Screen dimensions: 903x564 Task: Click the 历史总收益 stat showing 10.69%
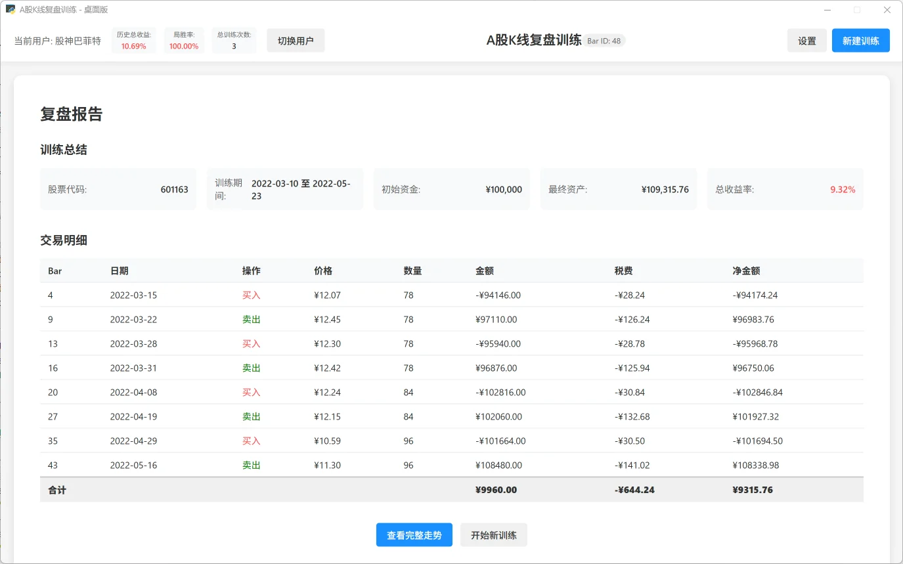(133, 40)
